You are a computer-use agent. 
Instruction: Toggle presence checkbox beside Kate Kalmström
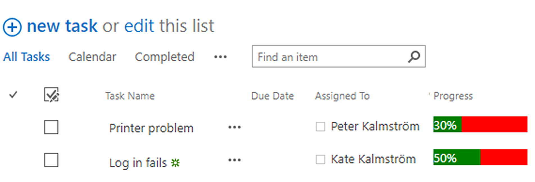320,159
